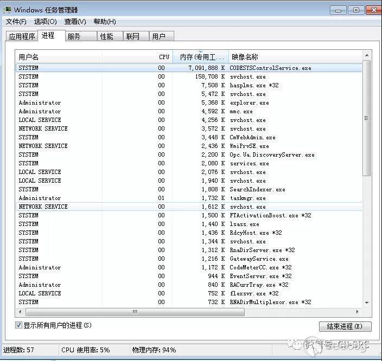This screenshot has width=382, height=361.
Task: Click the 结束进程(E) button
Action: (345, 326)
